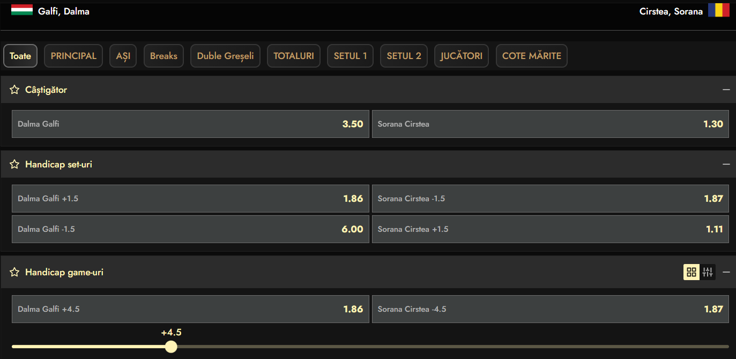This screenshot has height=359, width=736.
Task: Collapse the Handicap game-uri section
Action: (726, 272)
